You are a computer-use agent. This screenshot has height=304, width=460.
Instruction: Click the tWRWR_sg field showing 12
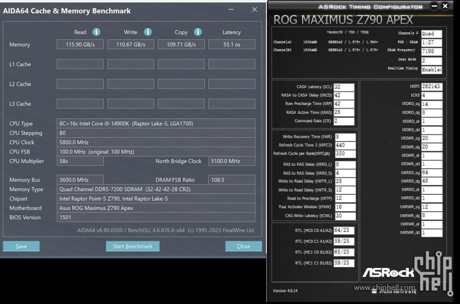432,207
